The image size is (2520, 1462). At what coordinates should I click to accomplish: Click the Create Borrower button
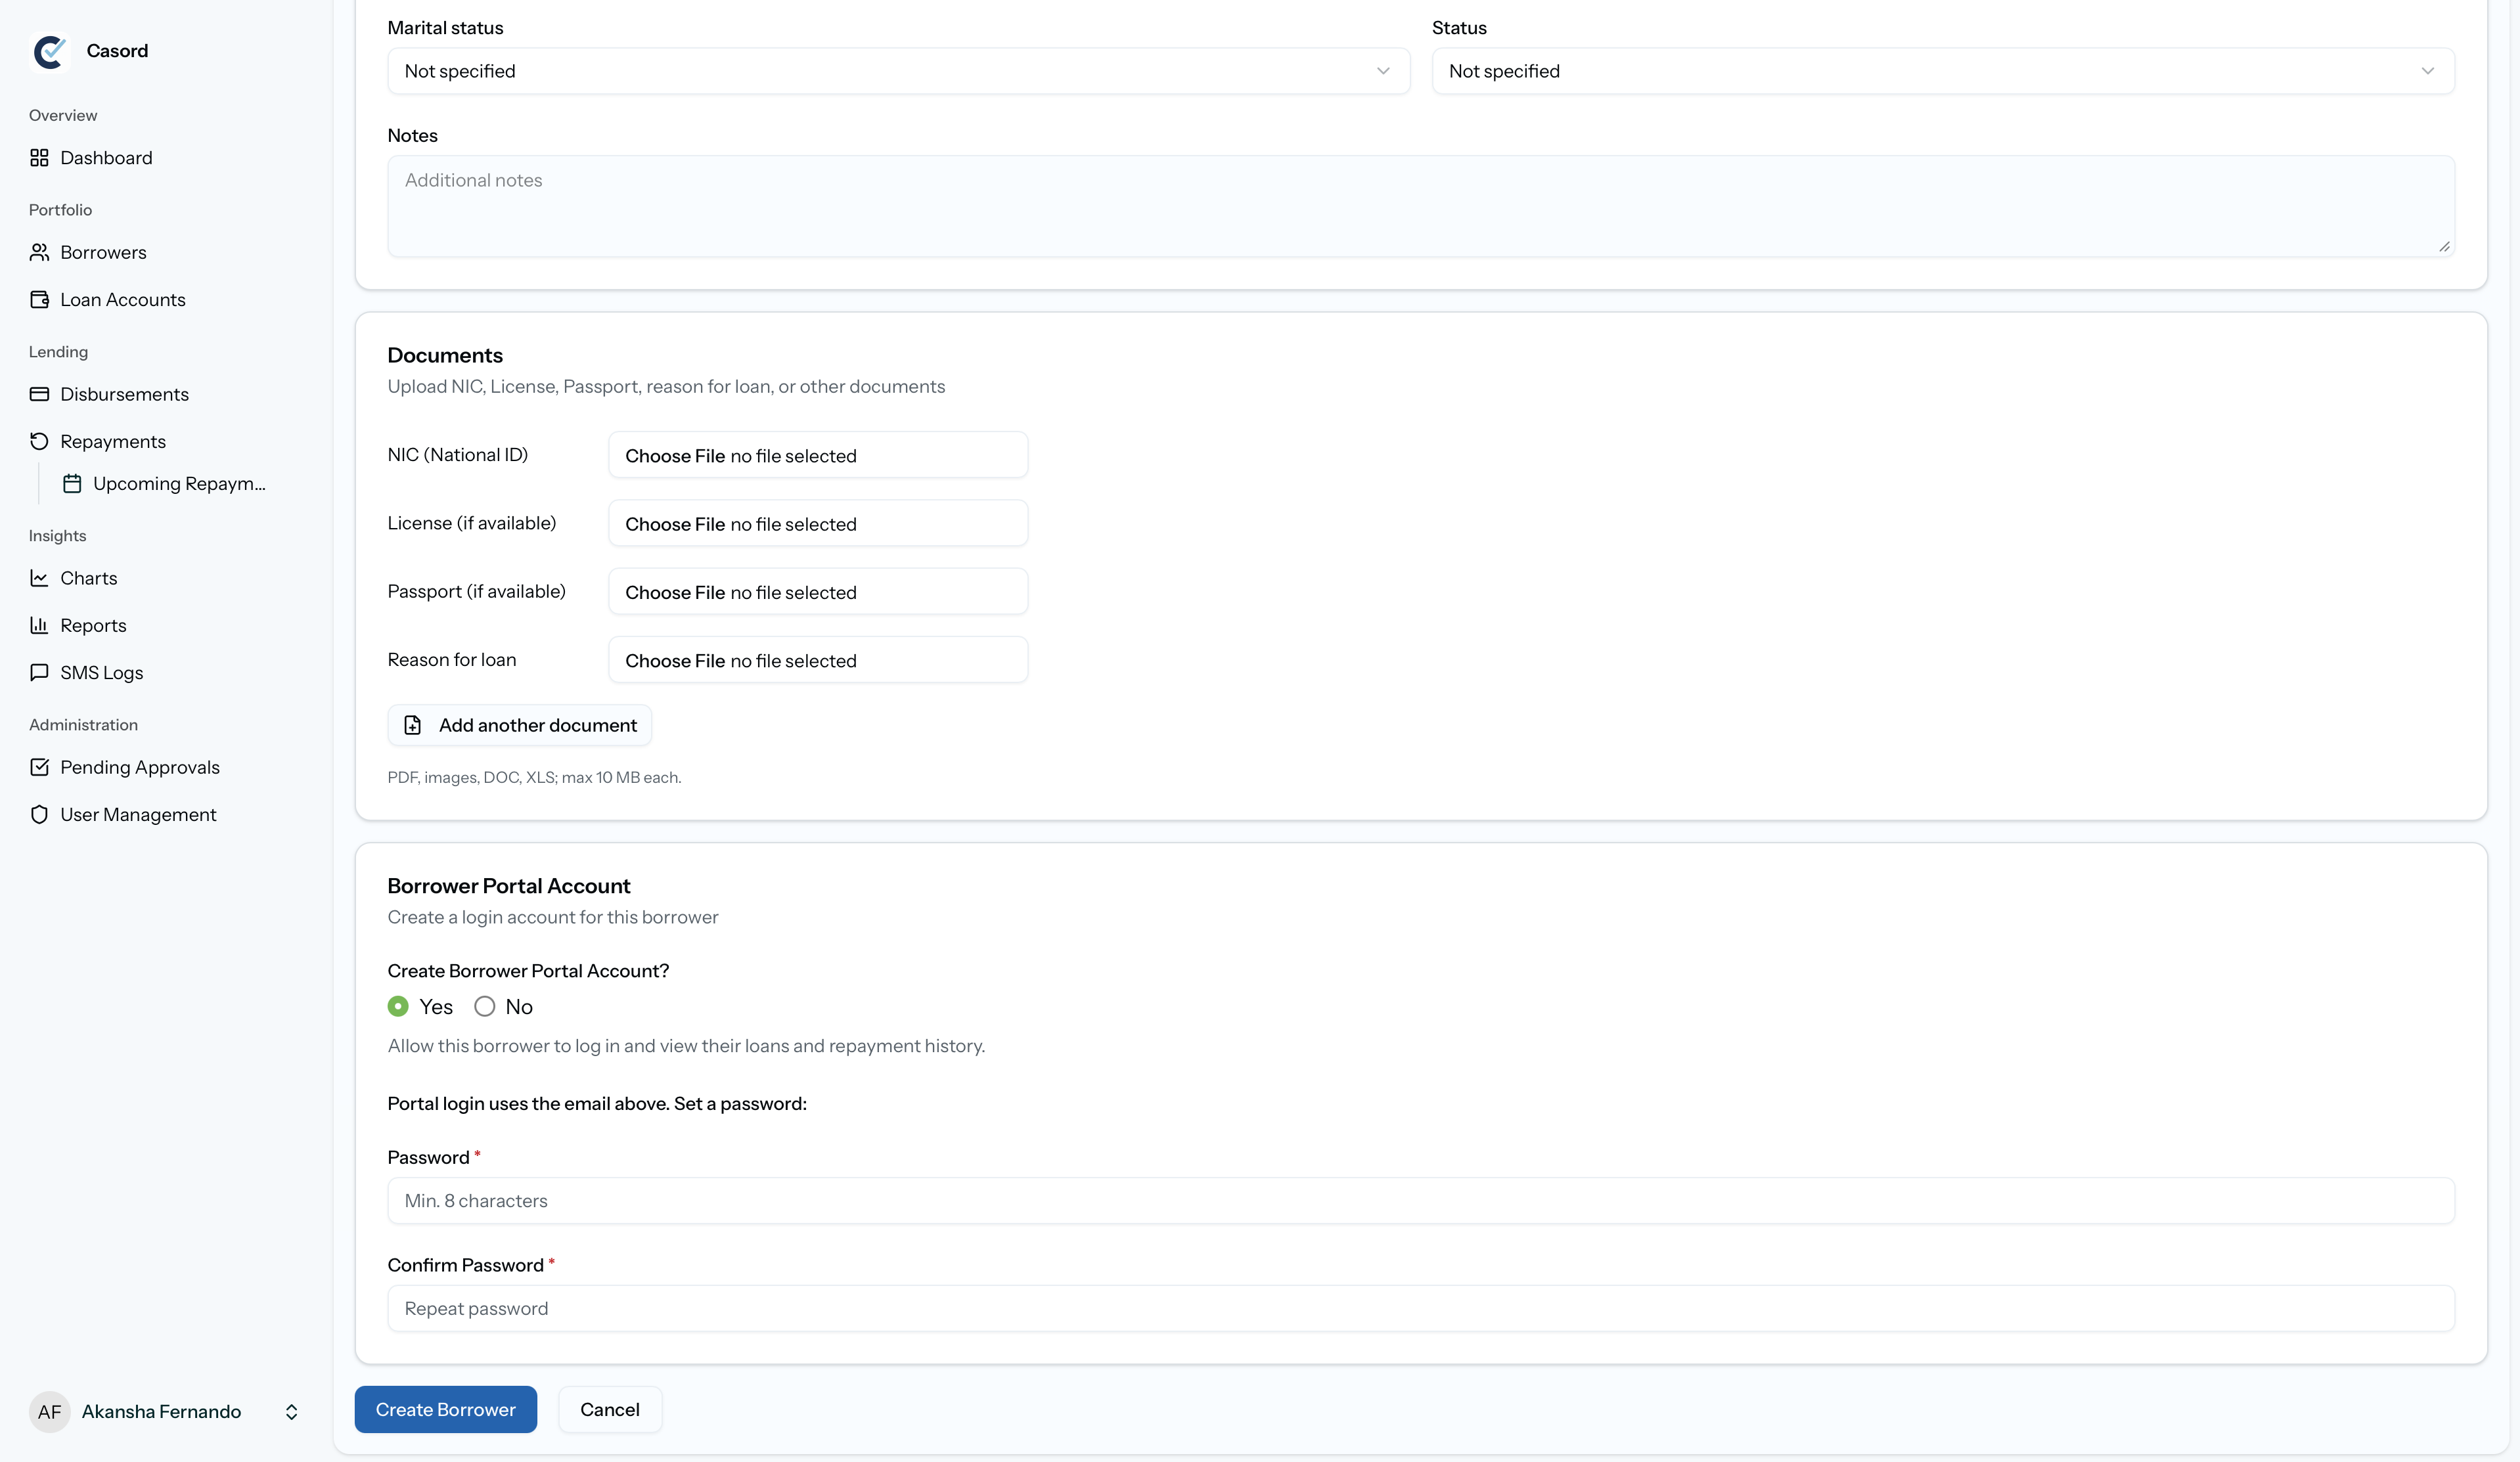445,1409
